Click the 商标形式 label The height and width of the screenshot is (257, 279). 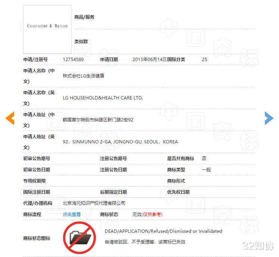pyautogui.click(x=176, y=181)
